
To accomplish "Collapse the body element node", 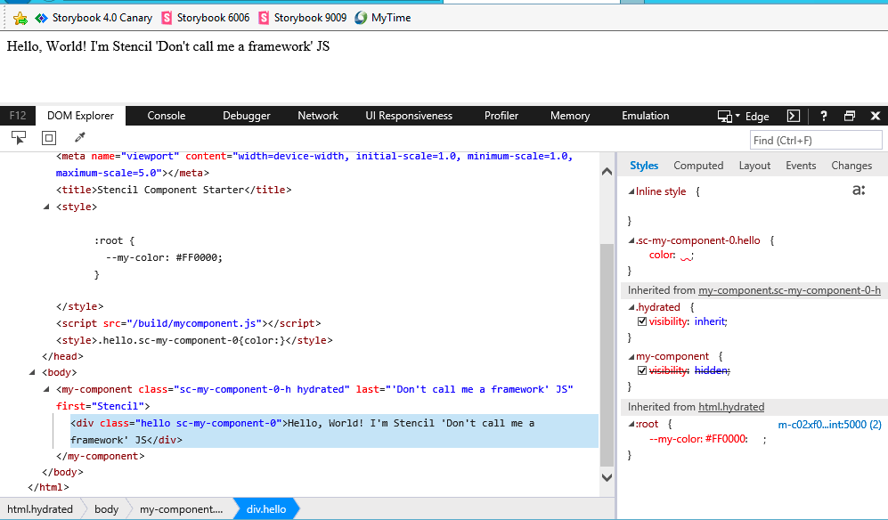I will 32,372.
